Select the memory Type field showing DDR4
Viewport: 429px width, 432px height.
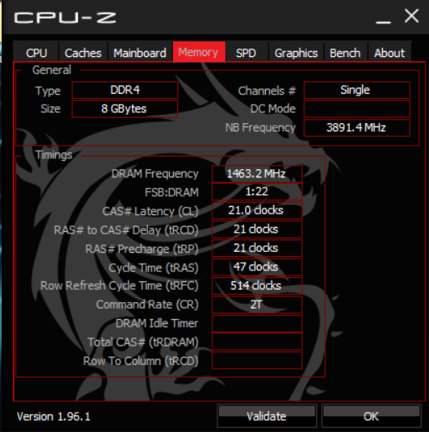tap(125, 90)
